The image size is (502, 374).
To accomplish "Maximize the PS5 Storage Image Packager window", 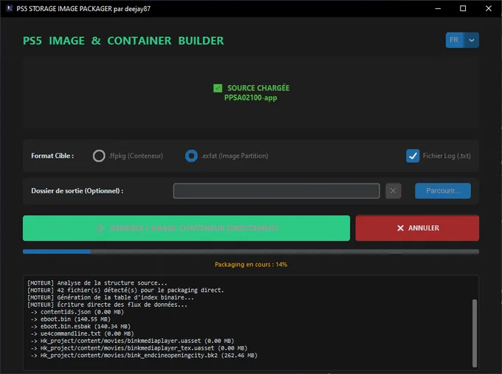I will 463,8.
